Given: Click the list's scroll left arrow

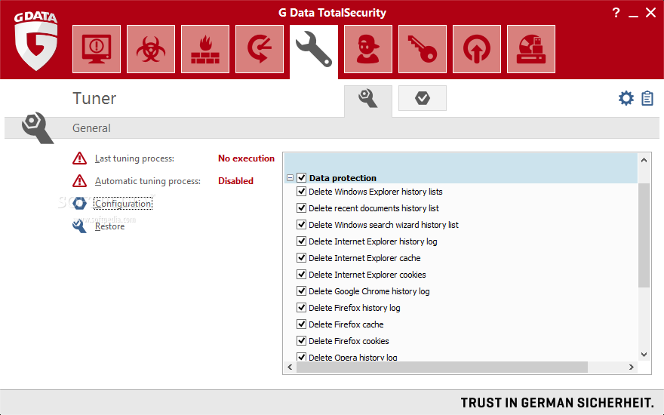Looking at the screenshot, I should click(290, 367).
